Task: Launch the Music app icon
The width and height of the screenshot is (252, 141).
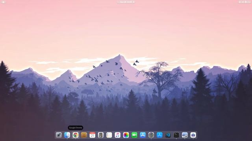Action: click(x=117, y=135)
